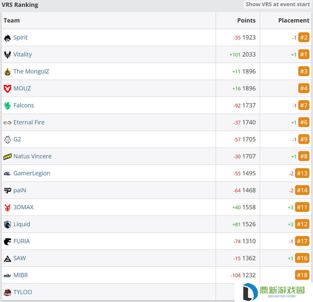Open the SAW team link
Image resolution: width=313 pixels, height=302 pixels.
(20, 258)
